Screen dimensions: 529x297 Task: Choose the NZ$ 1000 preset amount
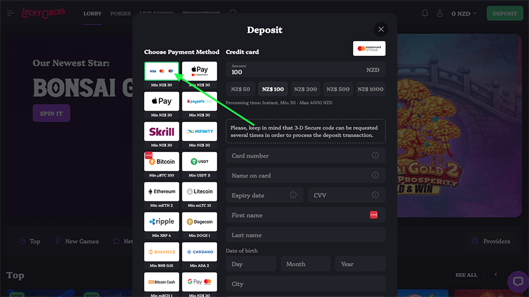(x=370, y=89)
